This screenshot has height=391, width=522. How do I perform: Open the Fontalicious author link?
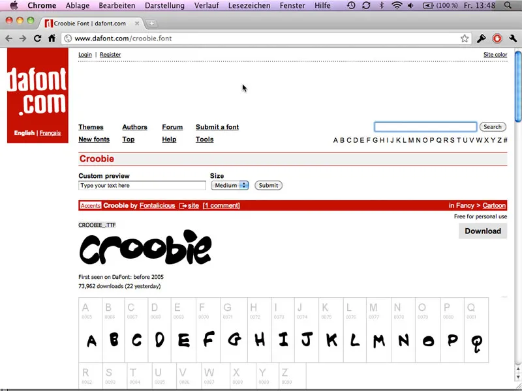pos(157,206)
